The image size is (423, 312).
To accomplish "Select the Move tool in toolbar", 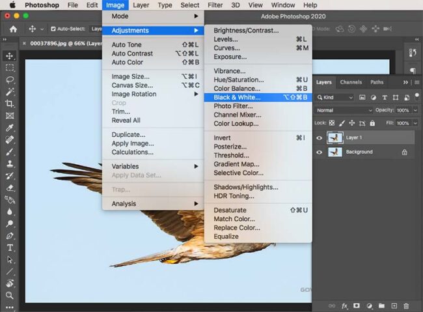I will pos(10,56).
